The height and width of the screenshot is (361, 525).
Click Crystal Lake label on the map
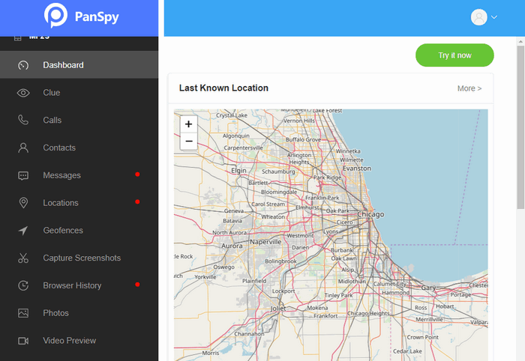pyautogui.click(x=232, y=115)
